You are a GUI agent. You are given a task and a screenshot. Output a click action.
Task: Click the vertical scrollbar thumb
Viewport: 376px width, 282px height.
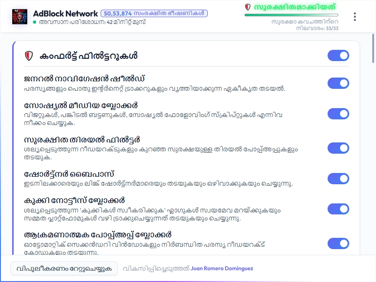point(373,48)
